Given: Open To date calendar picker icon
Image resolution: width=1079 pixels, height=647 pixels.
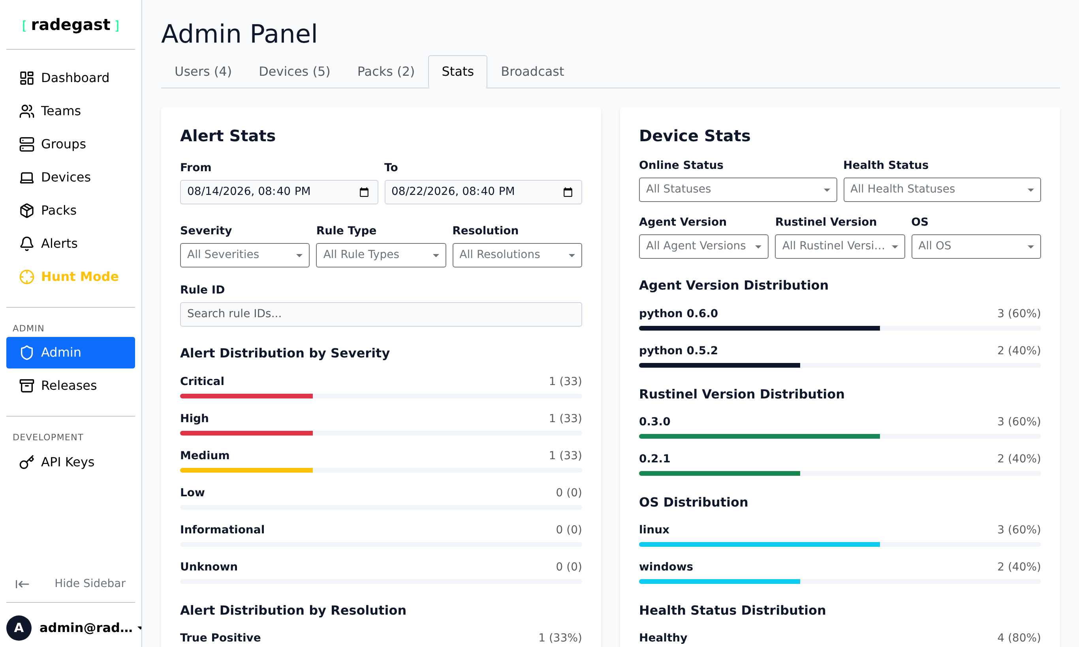Looking at the screenshot, I should (568, 192).
